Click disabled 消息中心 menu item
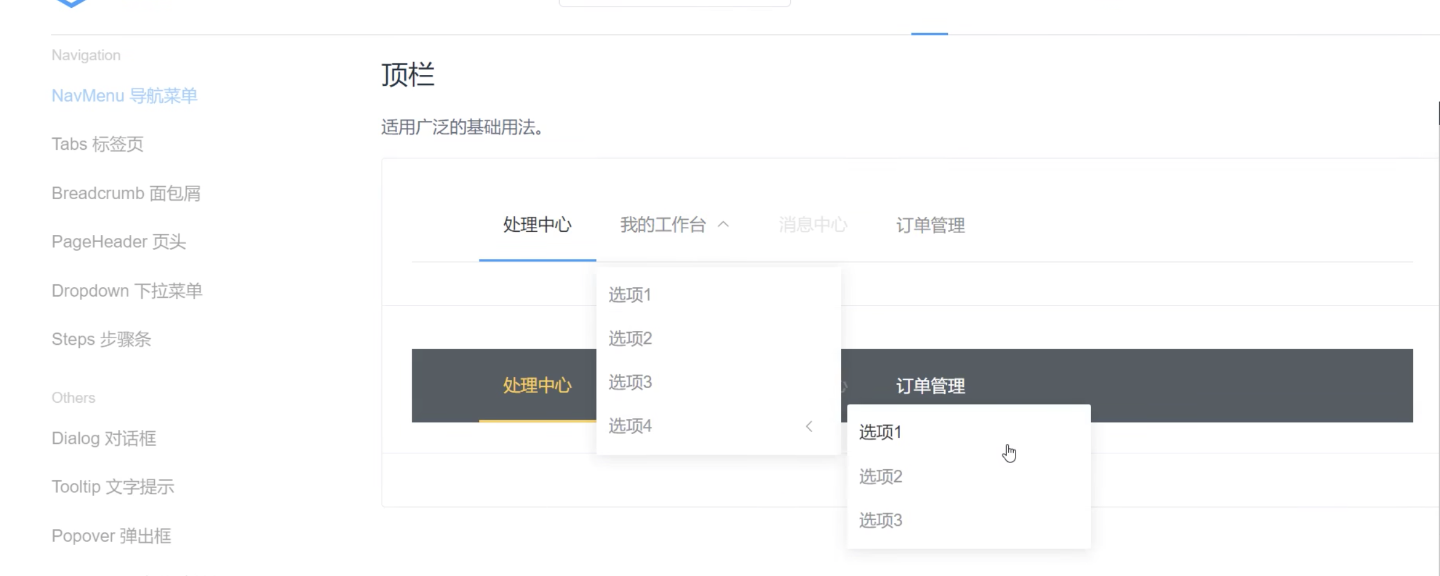This screenshot has height=576, width=1440. point(812,225)
